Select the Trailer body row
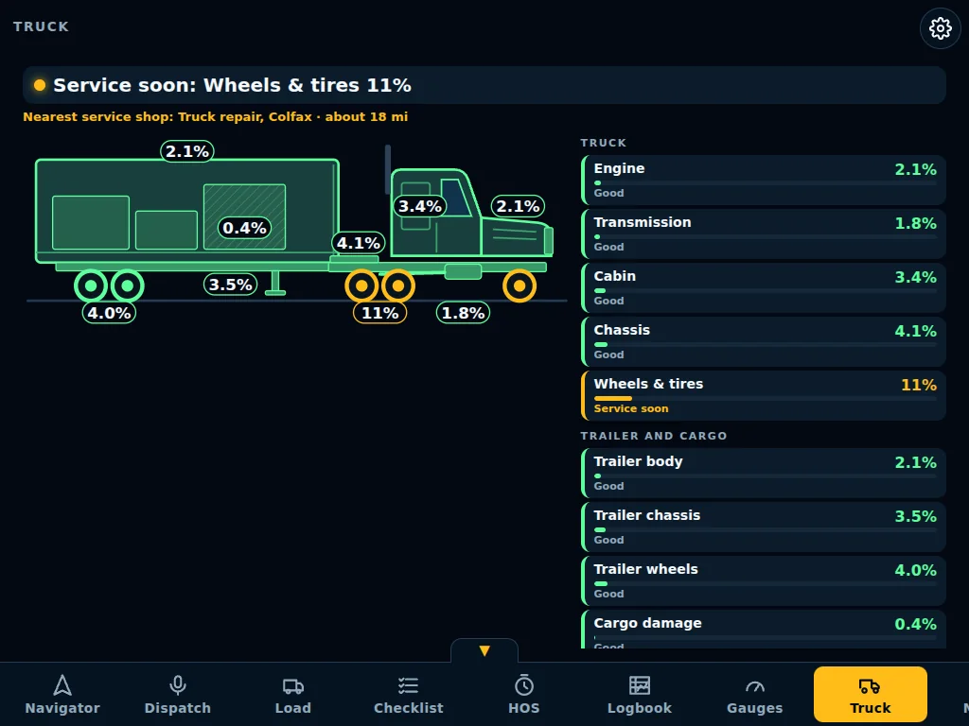Image resolution: width=969 pixels, height=726 pixels. (764, 473)
